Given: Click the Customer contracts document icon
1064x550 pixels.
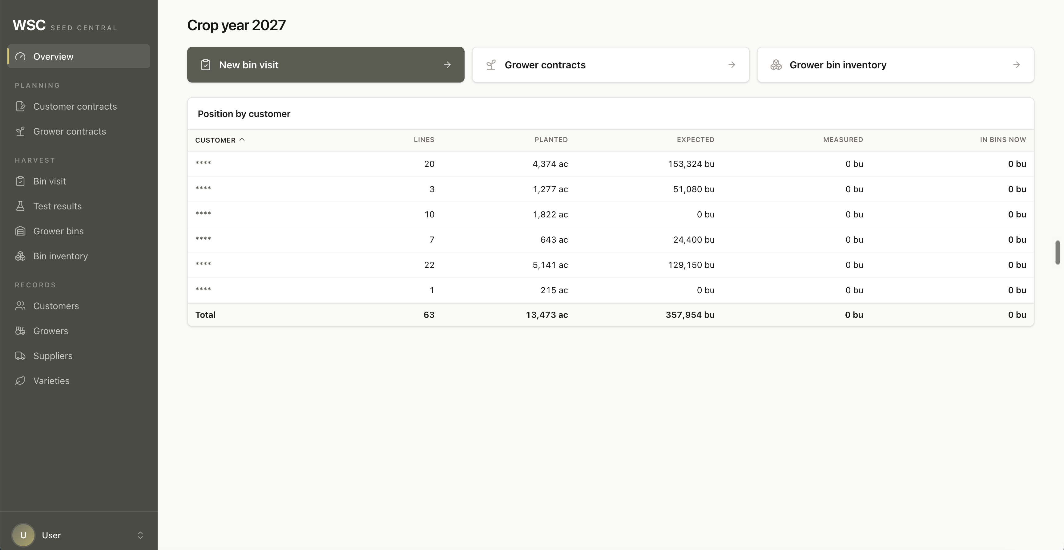Looking at the screenshot, I should coord(20,107).
